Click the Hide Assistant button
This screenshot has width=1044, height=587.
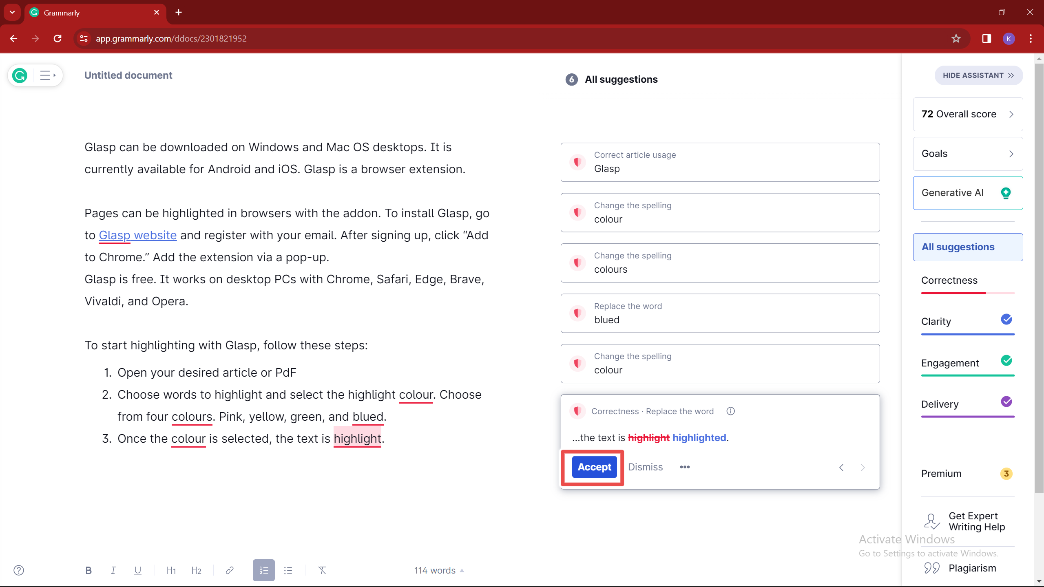coord(978,75)
